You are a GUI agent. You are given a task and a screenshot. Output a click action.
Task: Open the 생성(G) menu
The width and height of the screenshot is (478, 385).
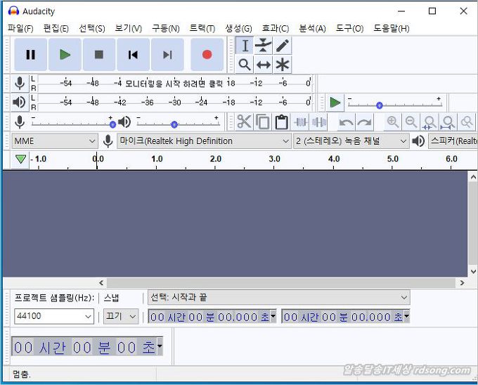point(238,28)
